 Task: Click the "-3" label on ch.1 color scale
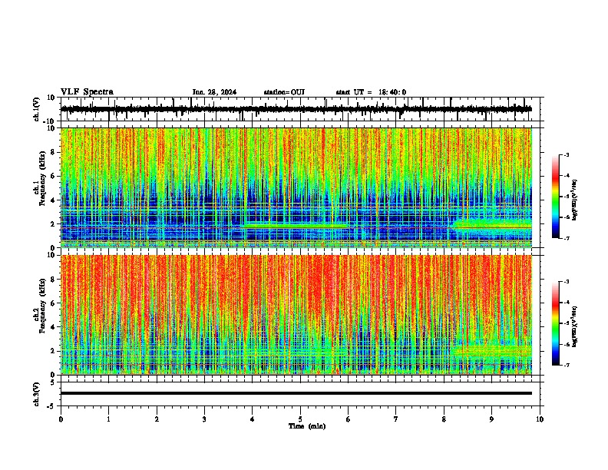click(567, 154)
